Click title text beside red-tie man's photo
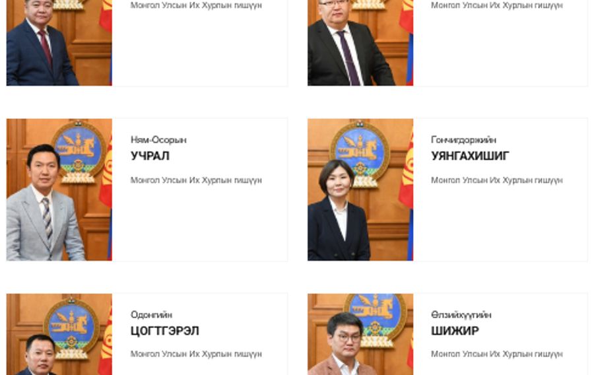This screenshot has height=375, width=594. coord(196,5)
